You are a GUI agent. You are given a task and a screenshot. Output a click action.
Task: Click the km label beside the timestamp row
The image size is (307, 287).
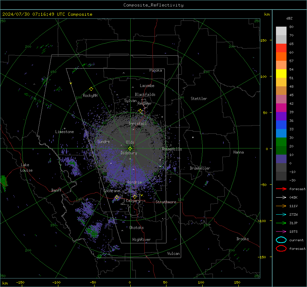click(267, 14)
